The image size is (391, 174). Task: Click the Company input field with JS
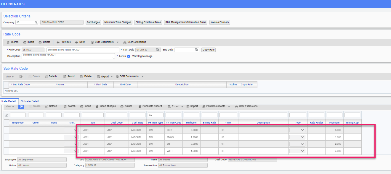pyautogui.click(x=25, y=22)
